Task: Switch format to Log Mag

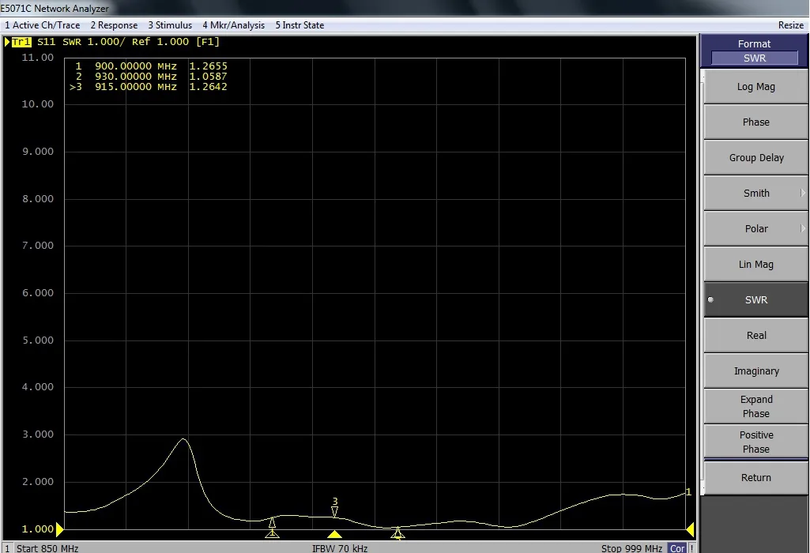Action: (x=755, y=87)
